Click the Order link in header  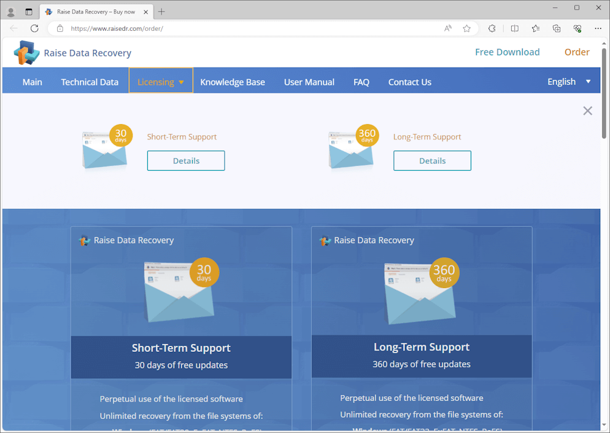[x=577, y=52]
